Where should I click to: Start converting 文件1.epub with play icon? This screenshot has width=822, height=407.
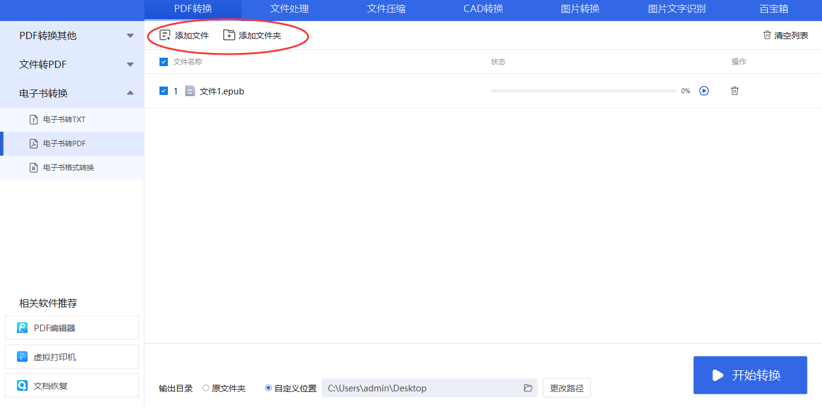coord(704,91)
